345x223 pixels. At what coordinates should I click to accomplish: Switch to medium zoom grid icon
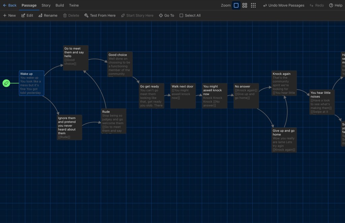tap(245, 5)
